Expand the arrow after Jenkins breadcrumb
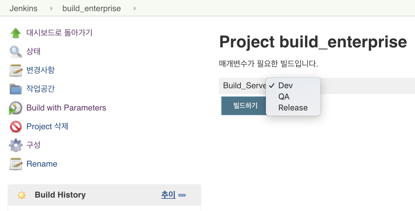The width and height of the screenshot is (415, 211). click(x=52, y=8)
